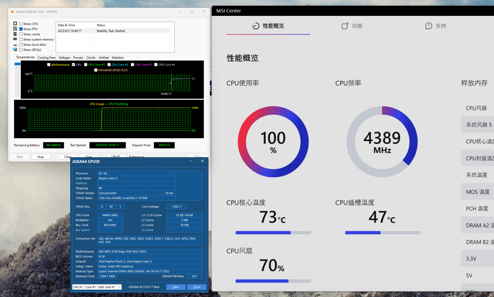The height and width of the screenshot is (297, 494).
Task: Hide the CPU temperature line in the graph
Action: [73, 65]
